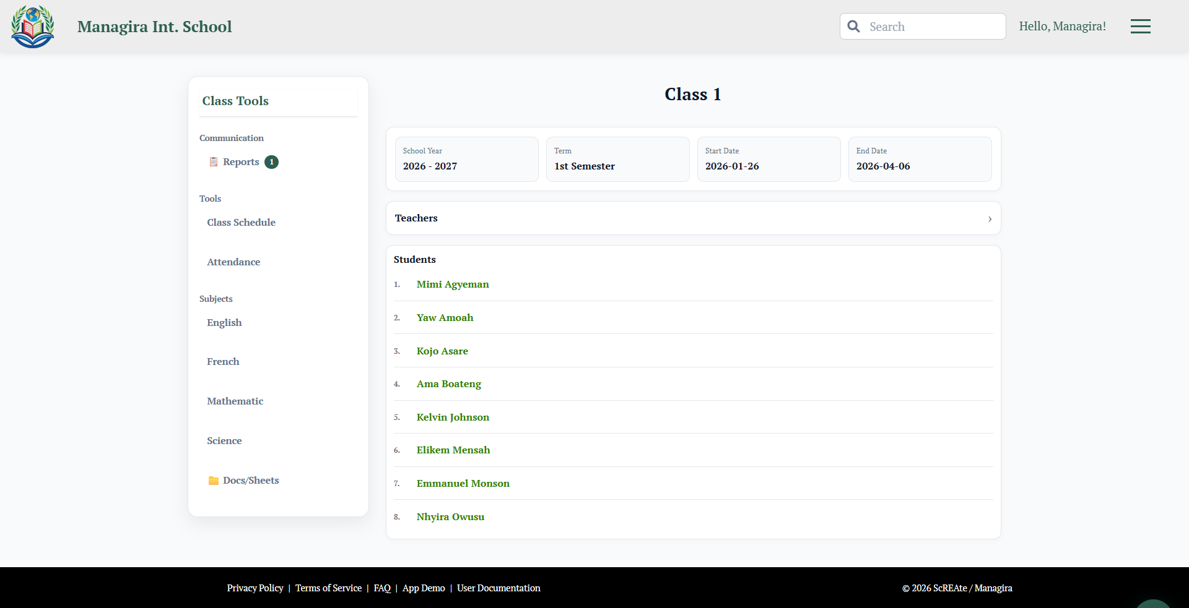Select the English subject
Viewport: 1189px width, 608px height.
point(224,322)
